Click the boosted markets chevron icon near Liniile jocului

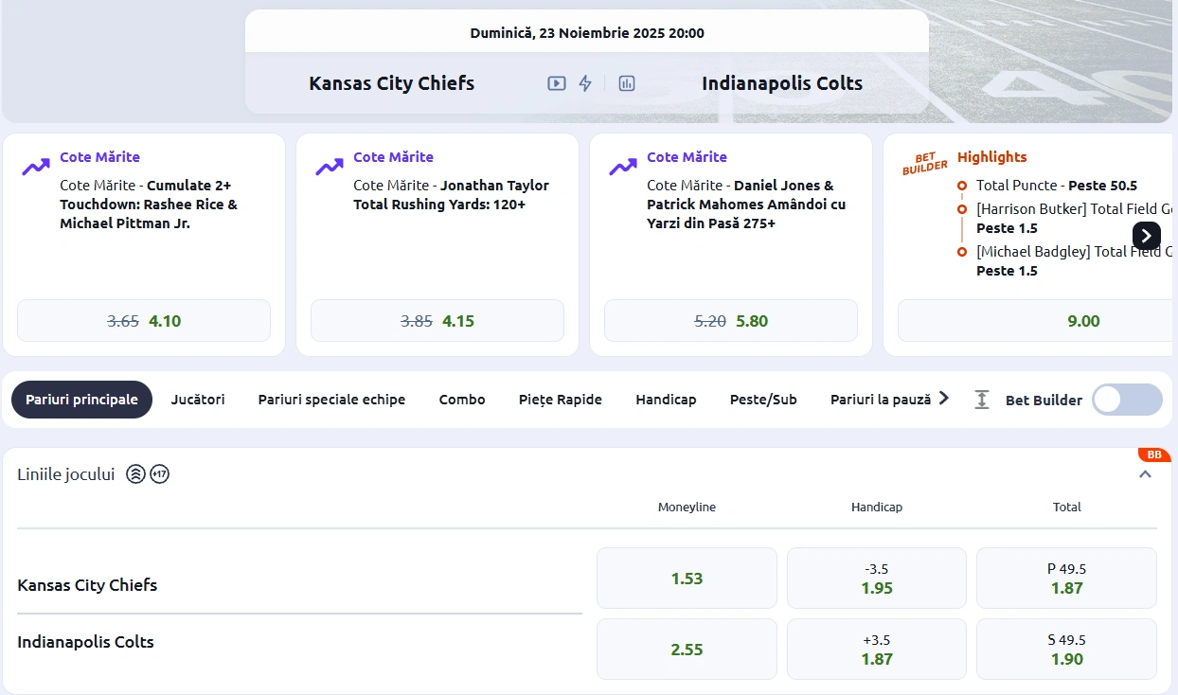click(135, 473)
